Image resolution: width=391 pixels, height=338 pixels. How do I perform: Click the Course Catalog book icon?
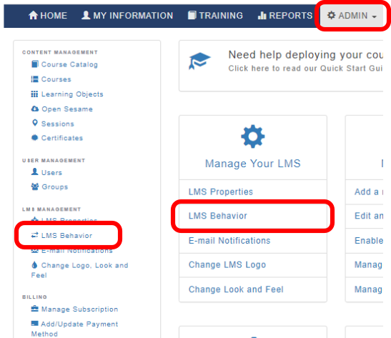pyautogui.click(x=35, y=64)
